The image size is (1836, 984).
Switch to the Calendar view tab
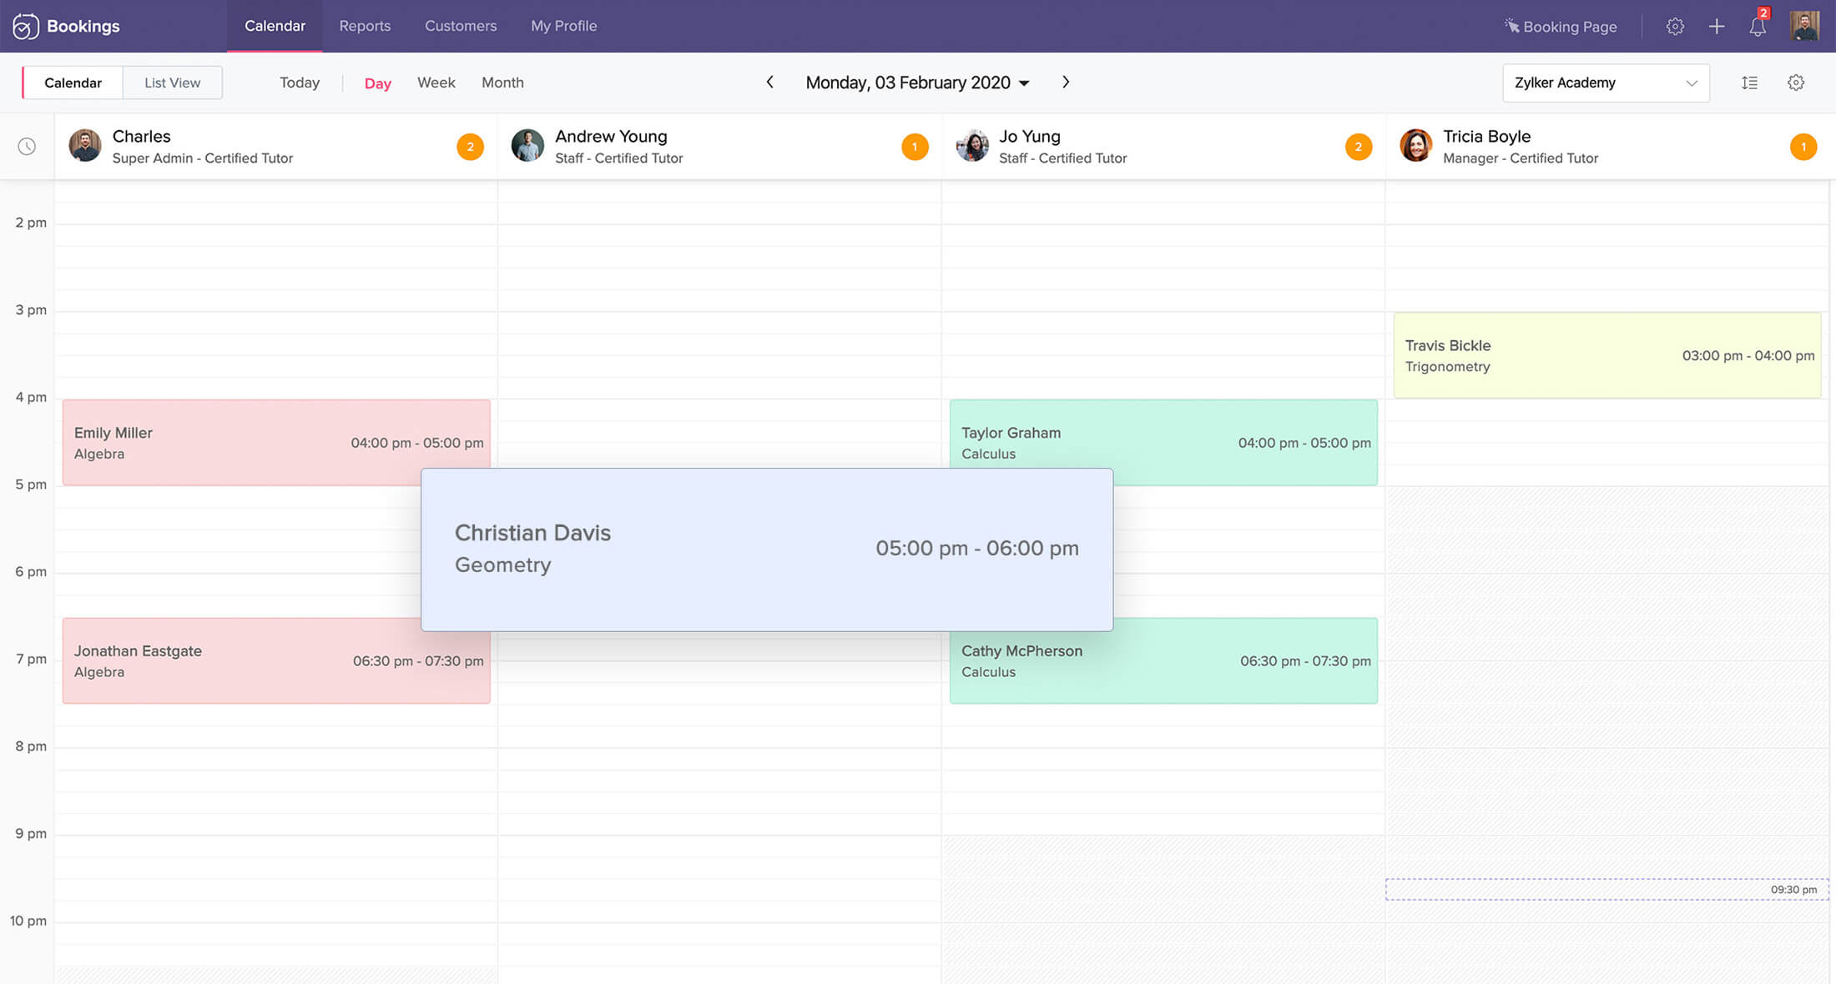point(73,81)
